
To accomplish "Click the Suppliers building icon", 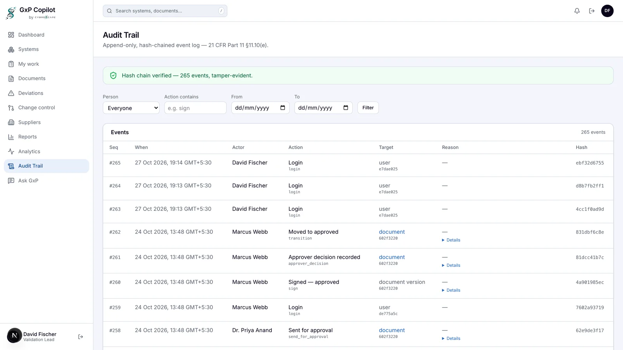I will (11, 122).
